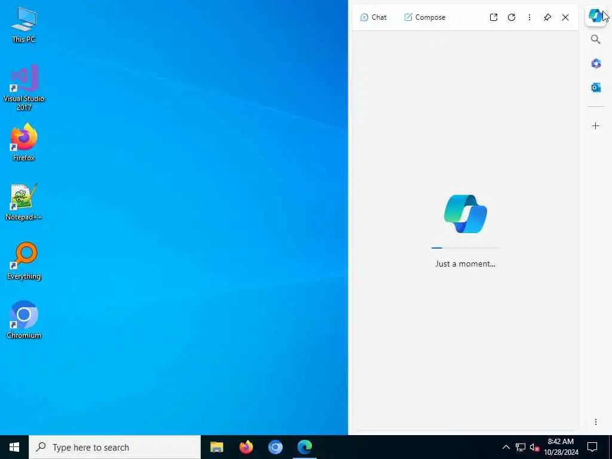Image resolution: width=612 pixels, height=459 pixels.
Task: Switch to the Compose tab
Action: click(x=425, y=17)
